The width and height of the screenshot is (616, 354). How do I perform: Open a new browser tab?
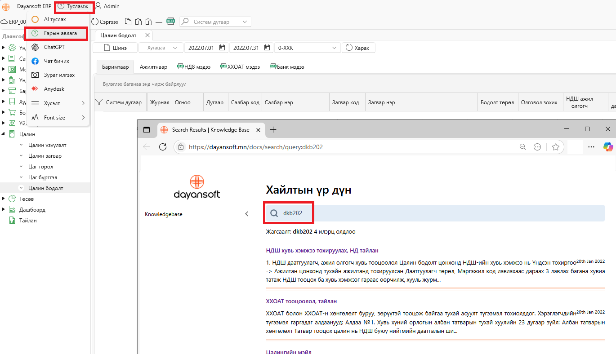tap(273, 130)
